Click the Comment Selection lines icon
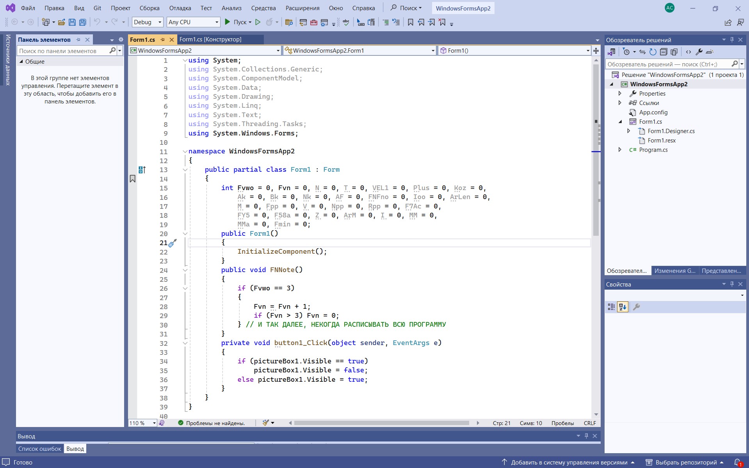 pos(386,22)
